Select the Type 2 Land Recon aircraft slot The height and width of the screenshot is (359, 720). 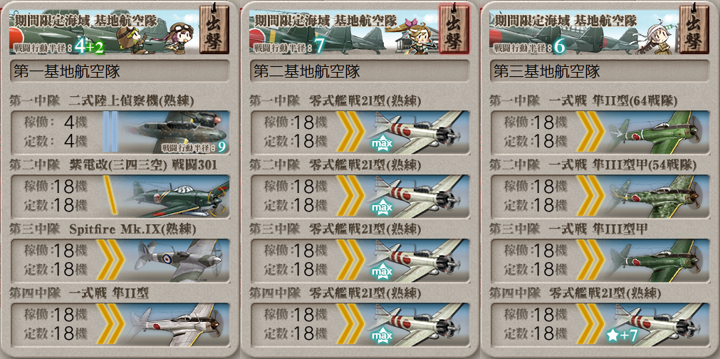120,132
